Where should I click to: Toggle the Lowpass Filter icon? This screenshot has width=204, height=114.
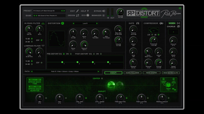(x=43, y=46)
